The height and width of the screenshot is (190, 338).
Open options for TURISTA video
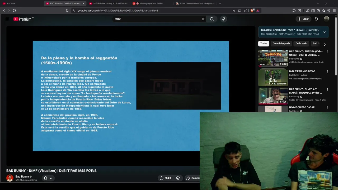click(x=328, y=52)
